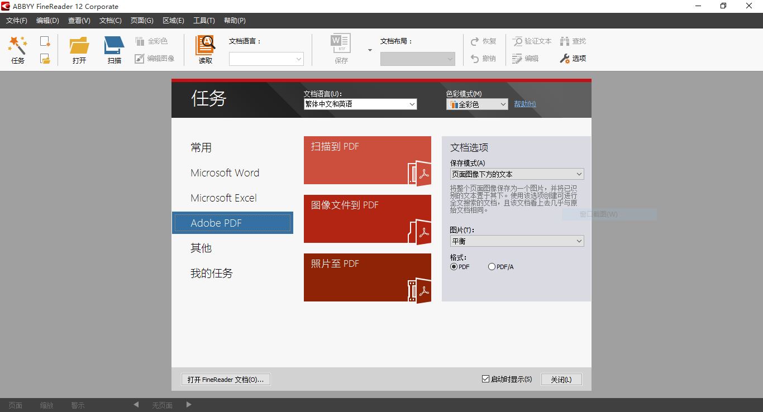Viewport: 763px width, 412px height.
Task: Open the 色彩模式 full color dropdown
Action: click(x=476, y=104)
